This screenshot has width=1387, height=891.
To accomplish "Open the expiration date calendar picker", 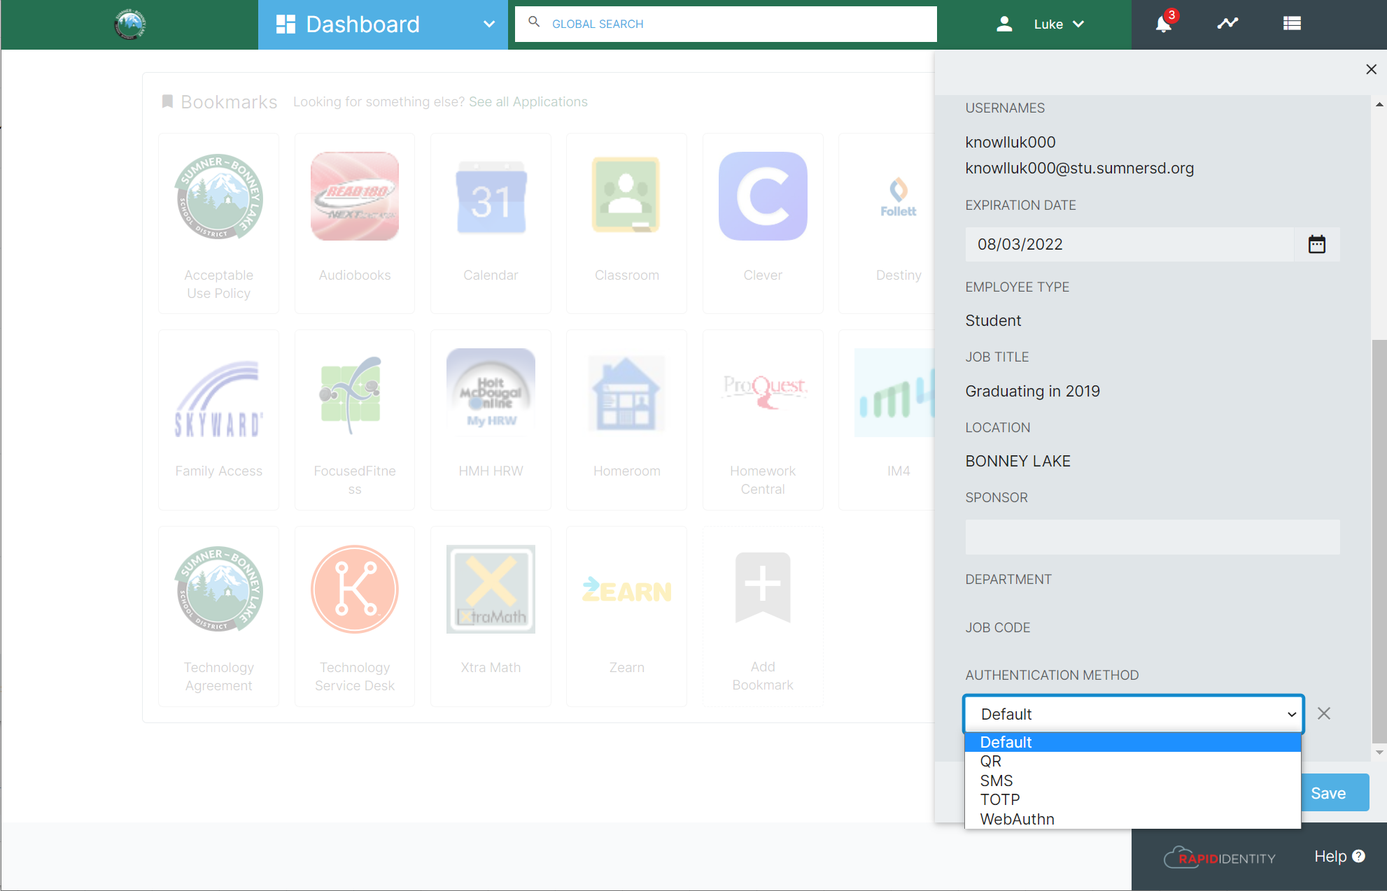I will pyautogui.click(x=1317, y=244).
